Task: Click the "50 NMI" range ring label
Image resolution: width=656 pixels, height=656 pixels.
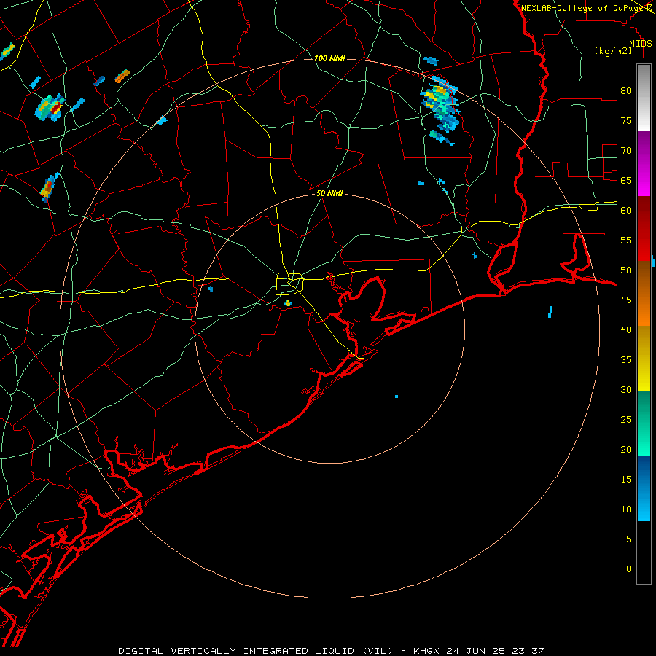Action: (329, 193)
